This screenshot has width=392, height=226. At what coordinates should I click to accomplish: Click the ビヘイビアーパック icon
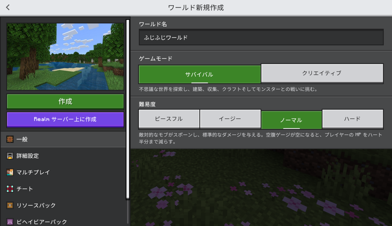pos(10,222)
